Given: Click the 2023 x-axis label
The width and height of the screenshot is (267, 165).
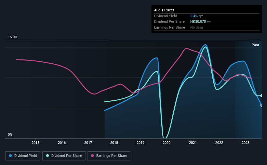Looking at the screenshot, I should pyautogui.click(x=246, y=143).
